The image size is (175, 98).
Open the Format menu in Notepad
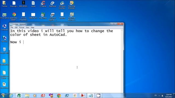[x=22, y=27]
